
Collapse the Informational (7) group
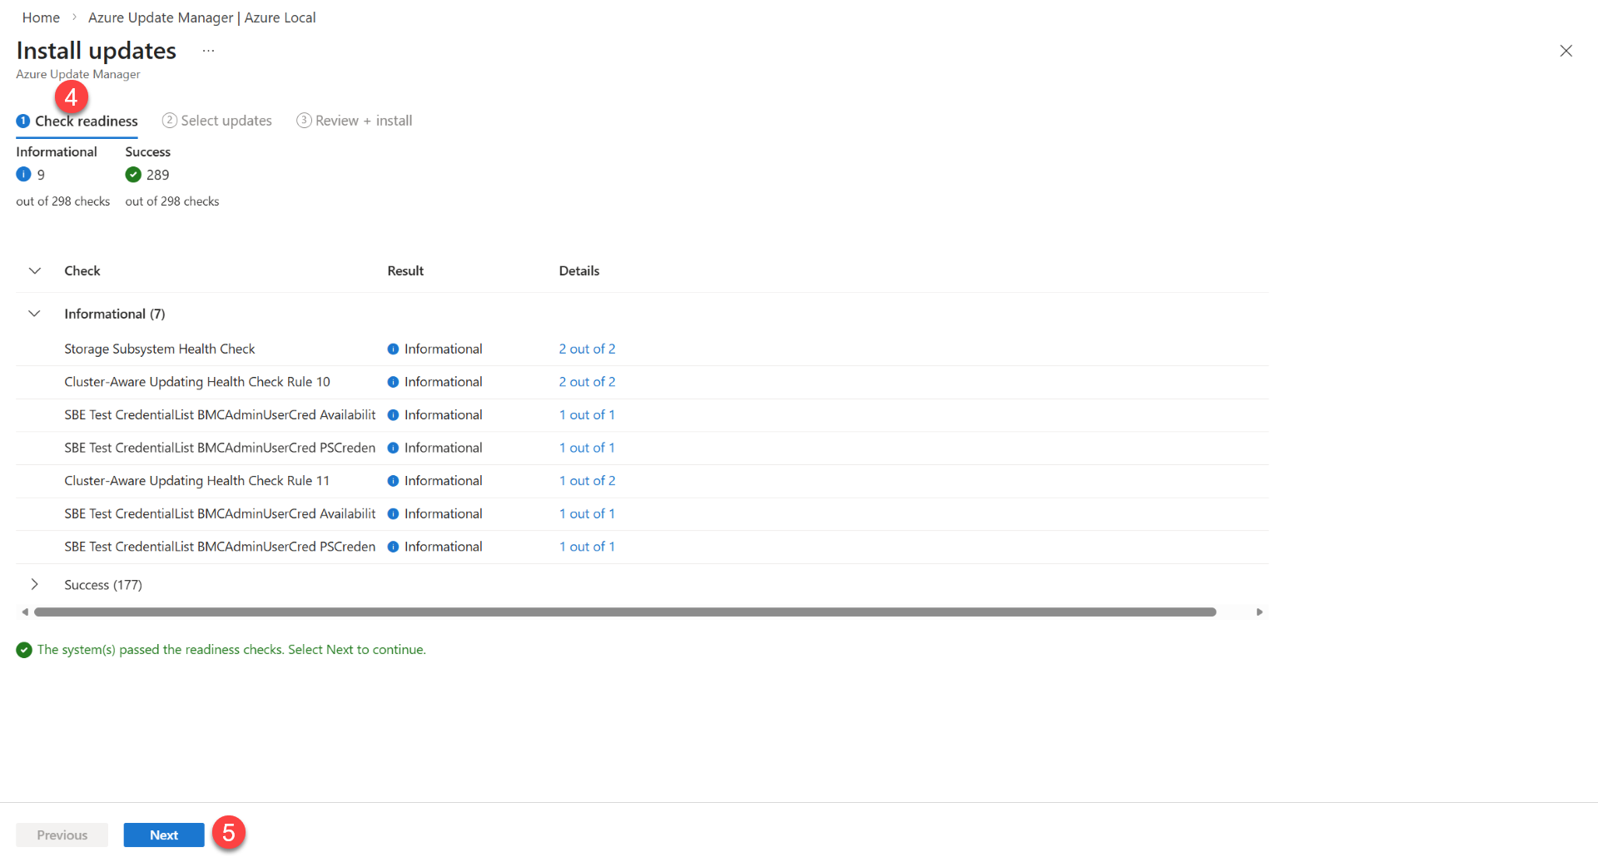tap(35, 314)
